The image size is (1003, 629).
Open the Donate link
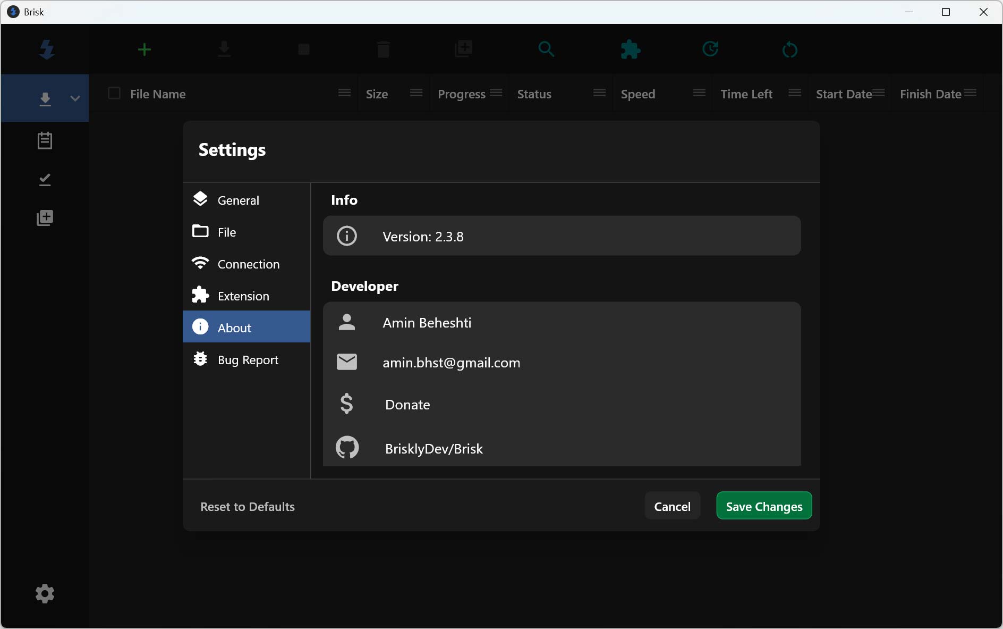[x=407, y=405]
